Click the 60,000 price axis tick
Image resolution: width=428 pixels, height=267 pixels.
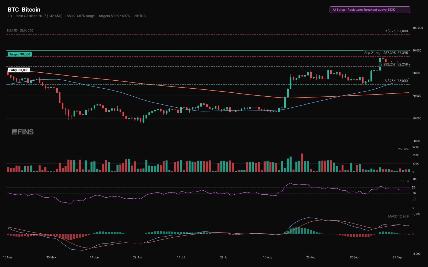417,118
